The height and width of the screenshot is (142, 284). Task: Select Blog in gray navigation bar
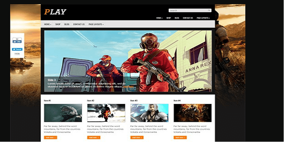pos(67,24)
